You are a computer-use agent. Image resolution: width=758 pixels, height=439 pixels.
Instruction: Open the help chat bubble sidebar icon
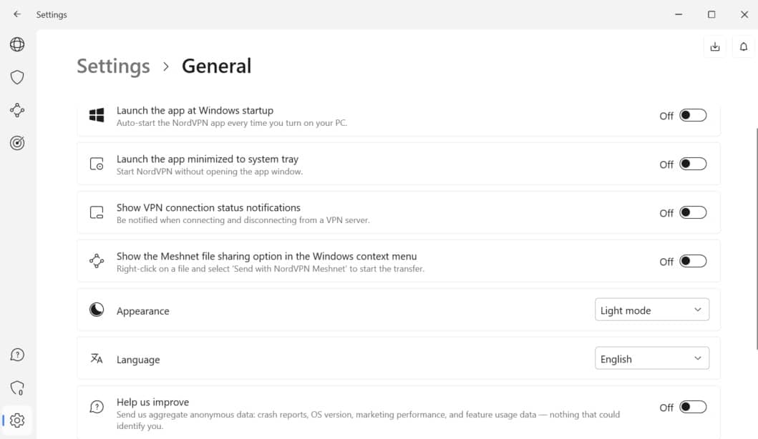pos(17,355)
